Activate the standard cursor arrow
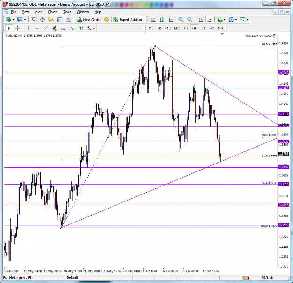The image size is (293, 283). click(8, 28)
